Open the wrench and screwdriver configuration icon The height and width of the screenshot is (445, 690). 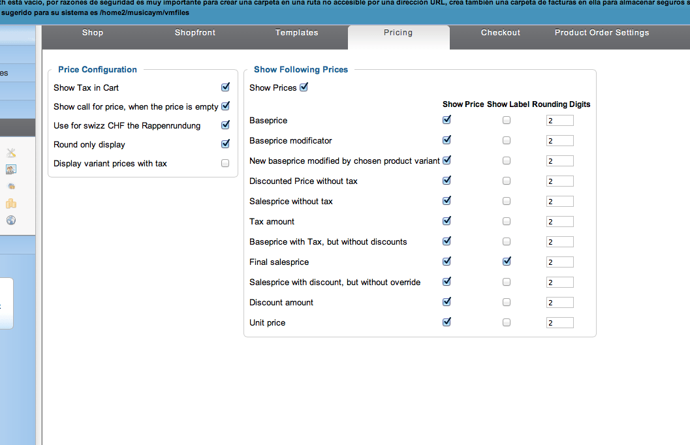click(x=11, y=153)
